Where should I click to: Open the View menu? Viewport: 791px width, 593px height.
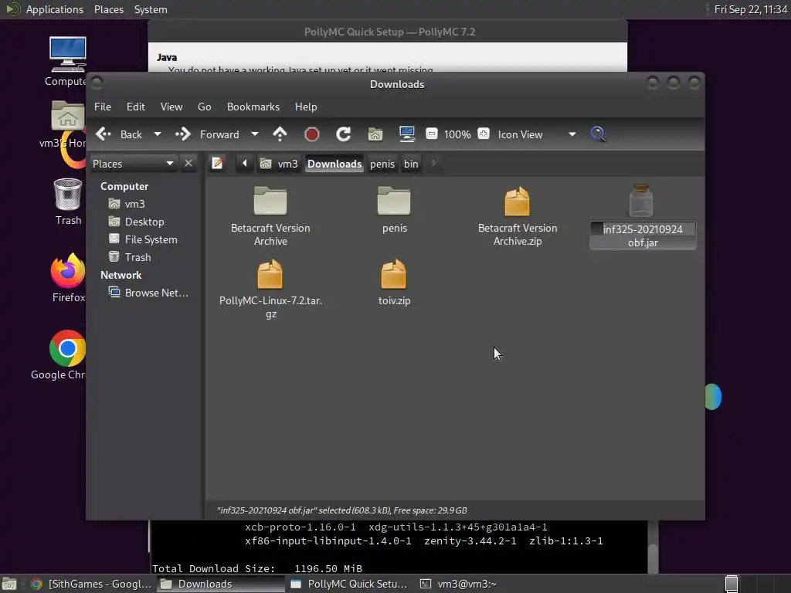tap(171, 107)
